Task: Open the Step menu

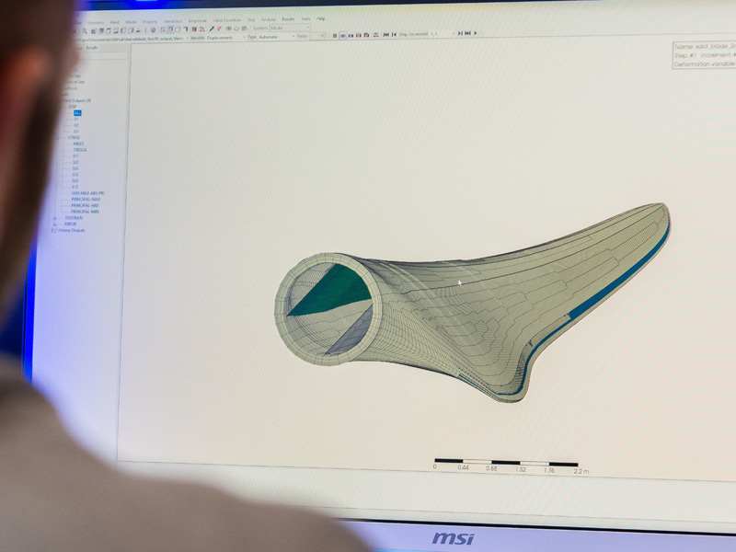Action: click(251, 19)
